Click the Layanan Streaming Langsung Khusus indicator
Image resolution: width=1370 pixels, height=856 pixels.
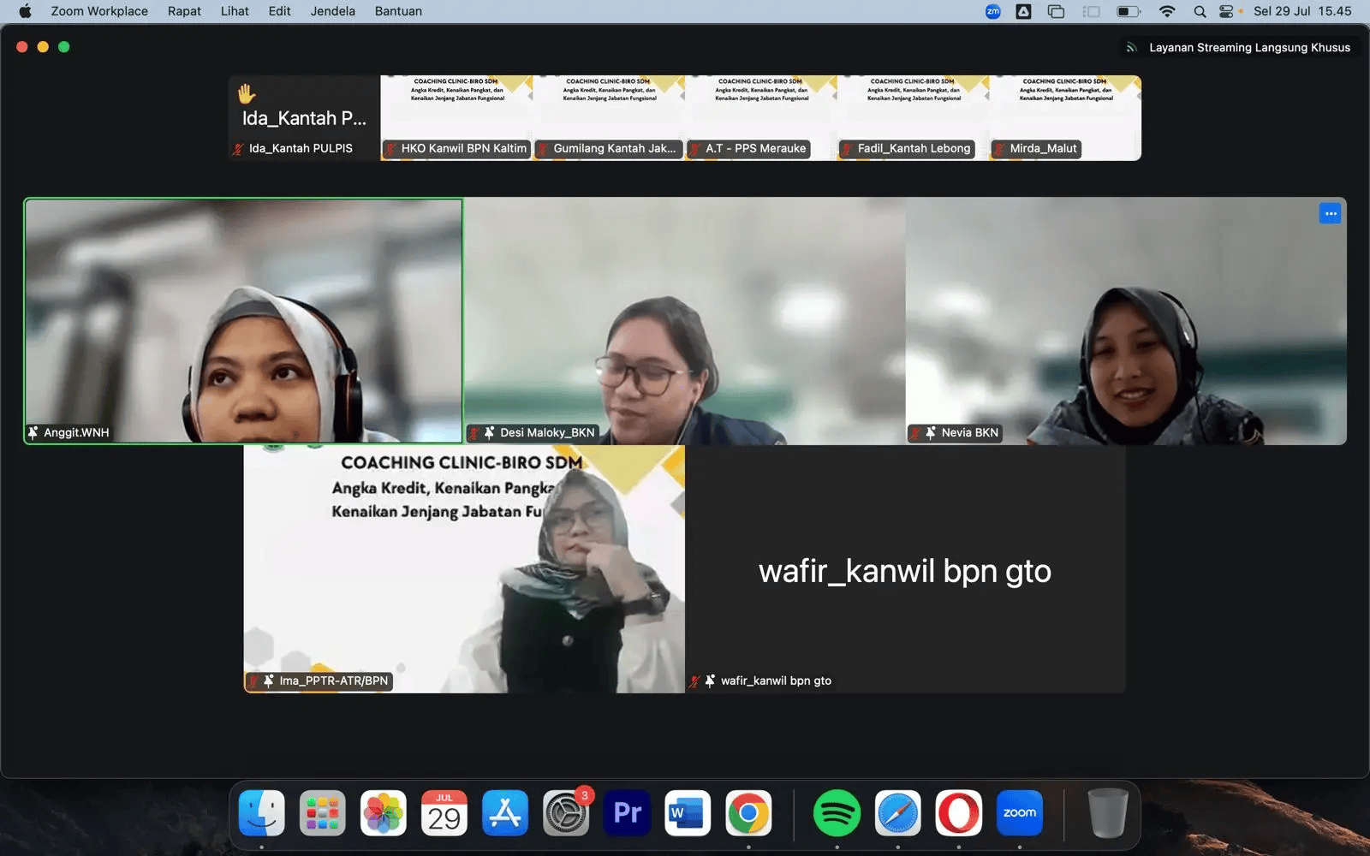(x=1239, y=48)
